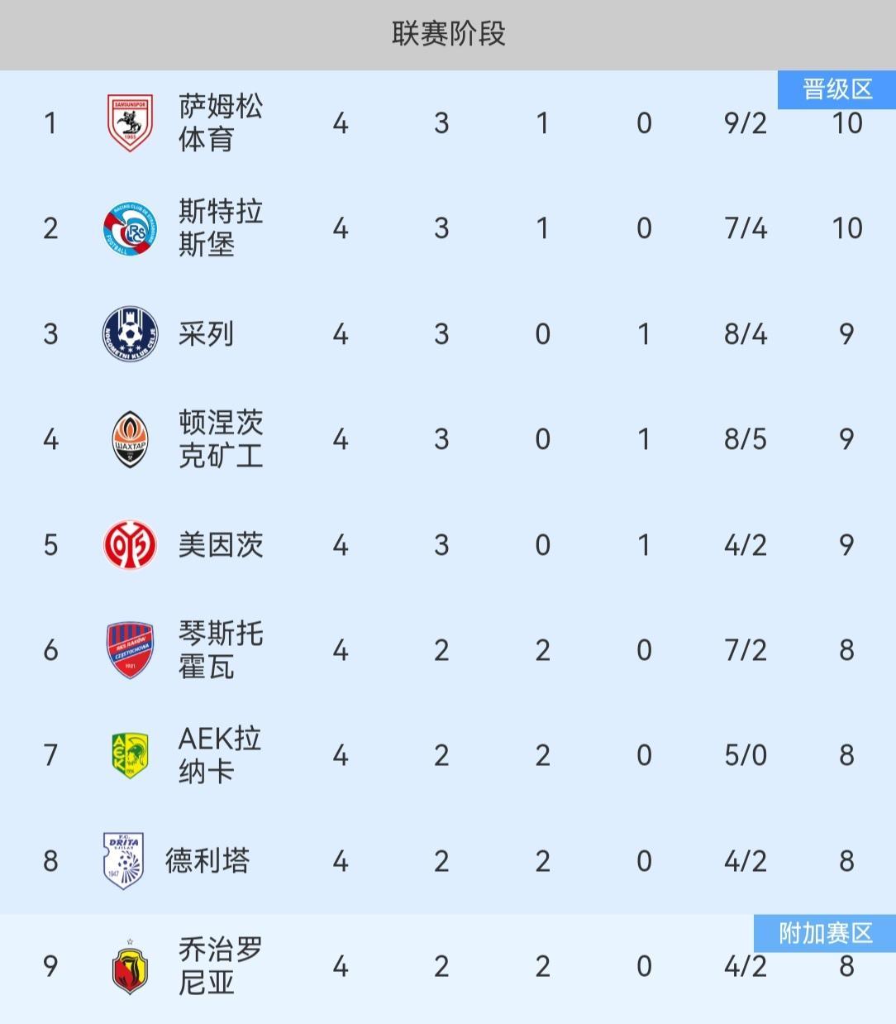Click the Drita club crest
Viewport: 896px width, 1024px height.
coord(124,860)
